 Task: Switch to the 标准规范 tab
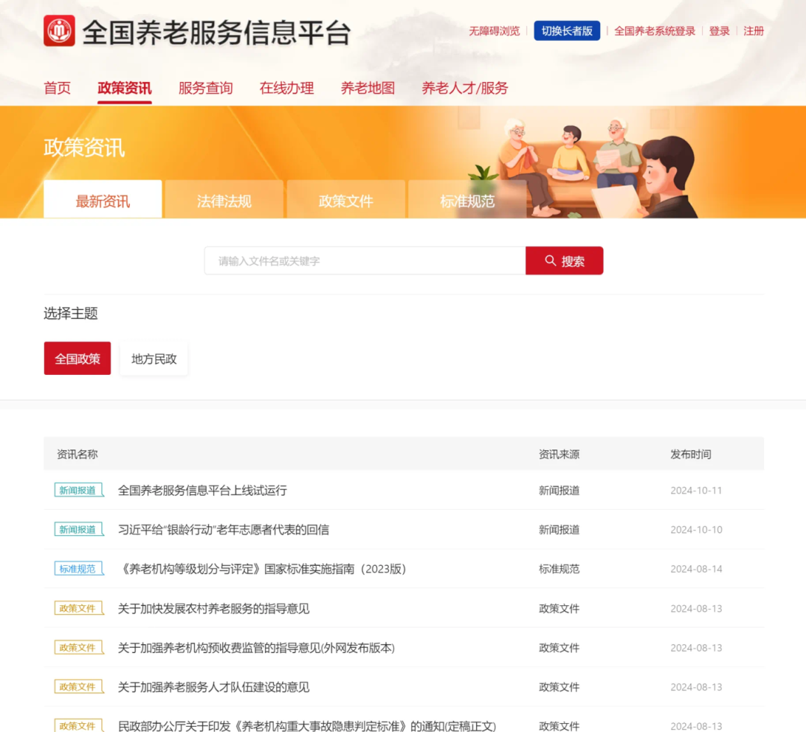click(x=467, y=199)
